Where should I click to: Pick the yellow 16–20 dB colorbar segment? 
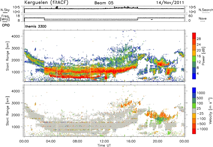pyautogui.click(x=194, y=53)
